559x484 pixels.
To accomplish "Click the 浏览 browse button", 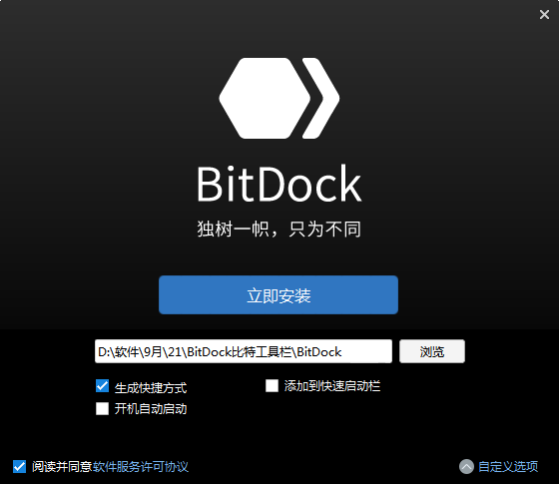I will pyautogui.click(x=432, y=351).
